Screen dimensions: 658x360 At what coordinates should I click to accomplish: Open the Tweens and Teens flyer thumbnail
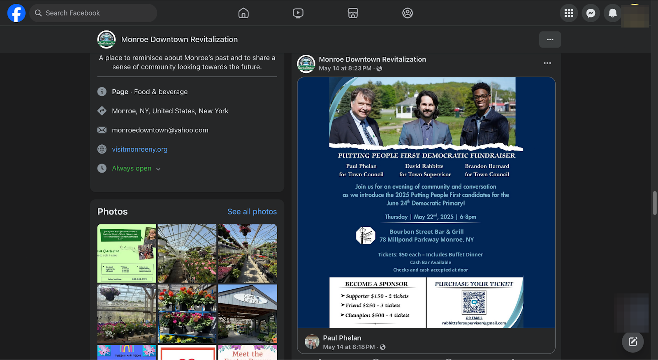pos(127,352)
